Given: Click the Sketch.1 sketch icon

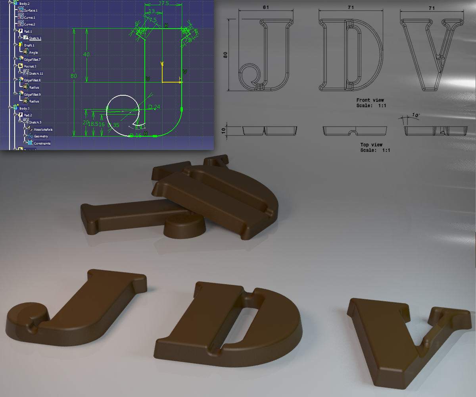Looking at the screenshot, I should 26,38.
